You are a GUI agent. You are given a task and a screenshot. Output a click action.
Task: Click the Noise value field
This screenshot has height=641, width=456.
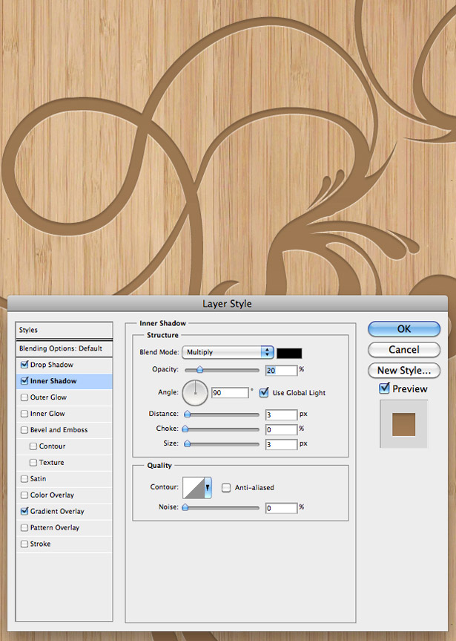click(x=281, y=508)
